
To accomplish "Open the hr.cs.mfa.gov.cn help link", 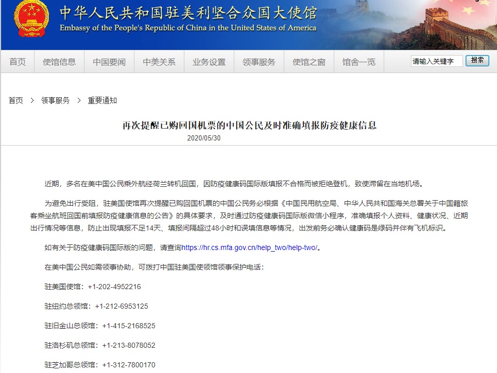I will [249, 247].
